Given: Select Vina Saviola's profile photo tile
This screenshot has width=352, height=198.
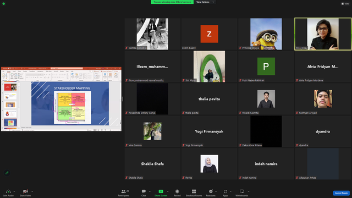Looking at the screenshot, I should [x=152, y=131].
